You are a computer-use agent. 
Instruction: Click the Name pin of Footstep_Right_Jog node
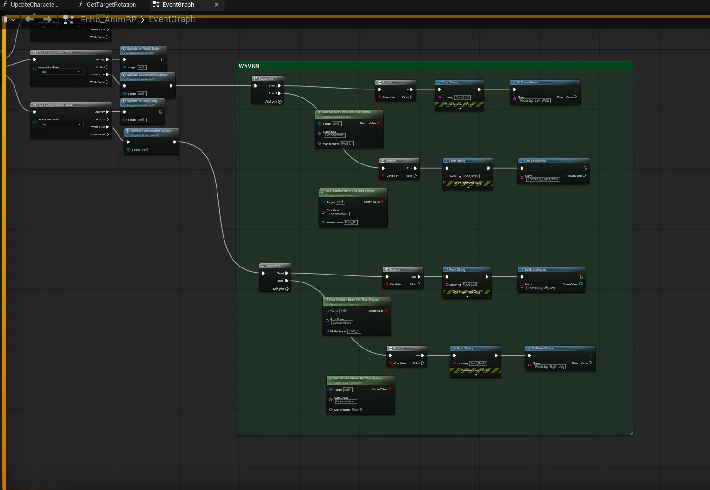point(530,365)
